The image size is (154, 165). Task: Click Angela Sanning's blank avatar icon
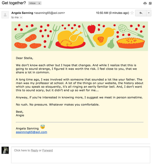(5, 15)
